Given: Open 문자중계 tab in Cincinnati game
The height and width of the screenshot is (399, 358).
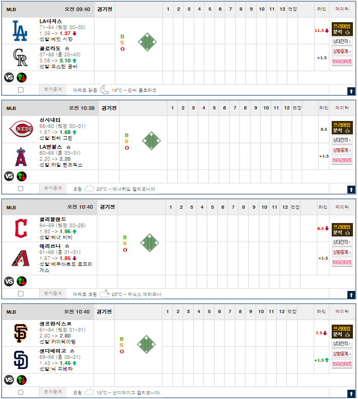Looking at the screenshot, I should (x=53, y=188).
